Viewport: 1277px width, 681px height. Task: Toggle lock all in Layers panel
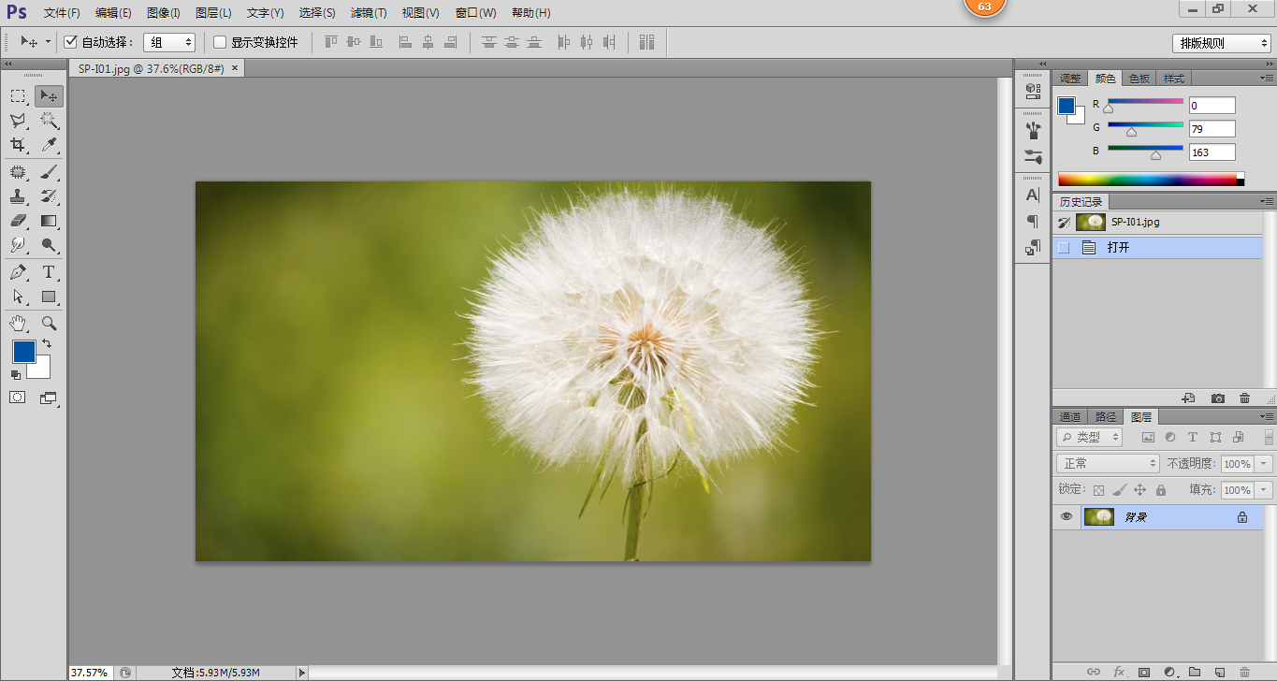[1161, 490]
